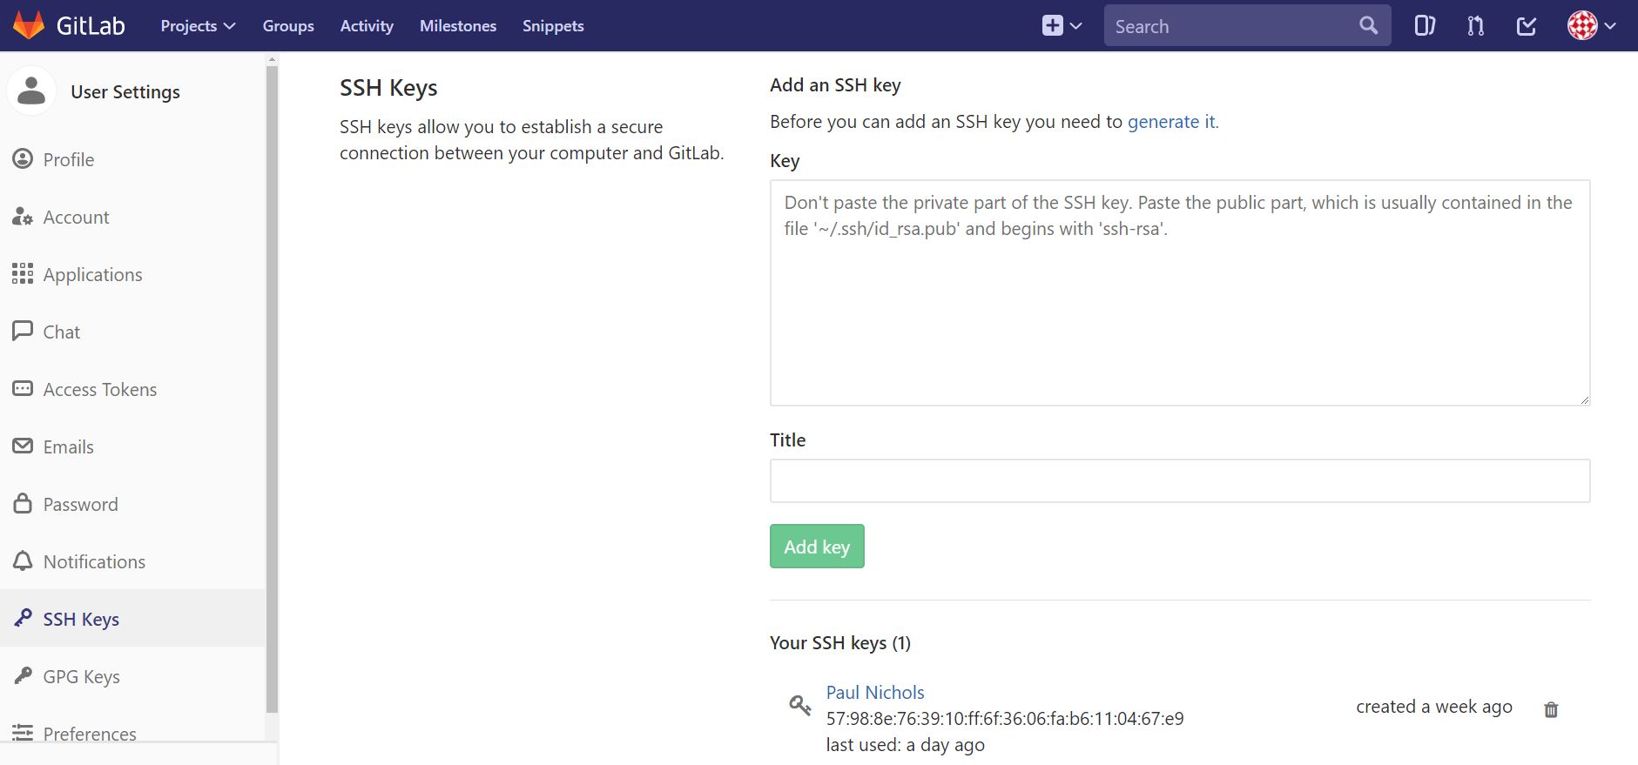Delete the Paul Nichols SSH key
The height and width of the screenshot is (765, 1638).
[x=1551, y=709]
